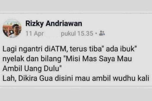
Task: Click the 11 Apr post date
Action: point(35,34)
